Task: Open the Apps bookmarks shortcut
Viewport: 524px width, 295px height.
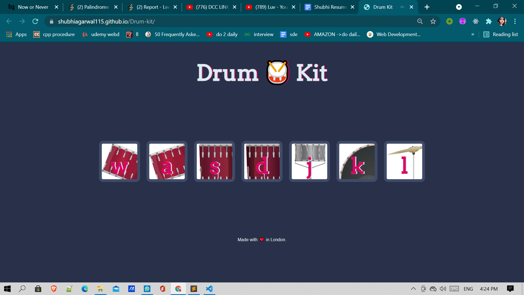Action: (x=16, y=34)
